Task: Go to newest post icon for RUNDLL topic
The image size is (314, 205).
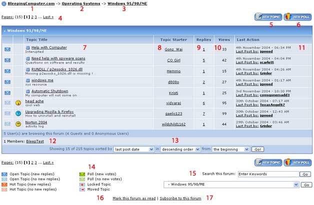Action: 28,69
